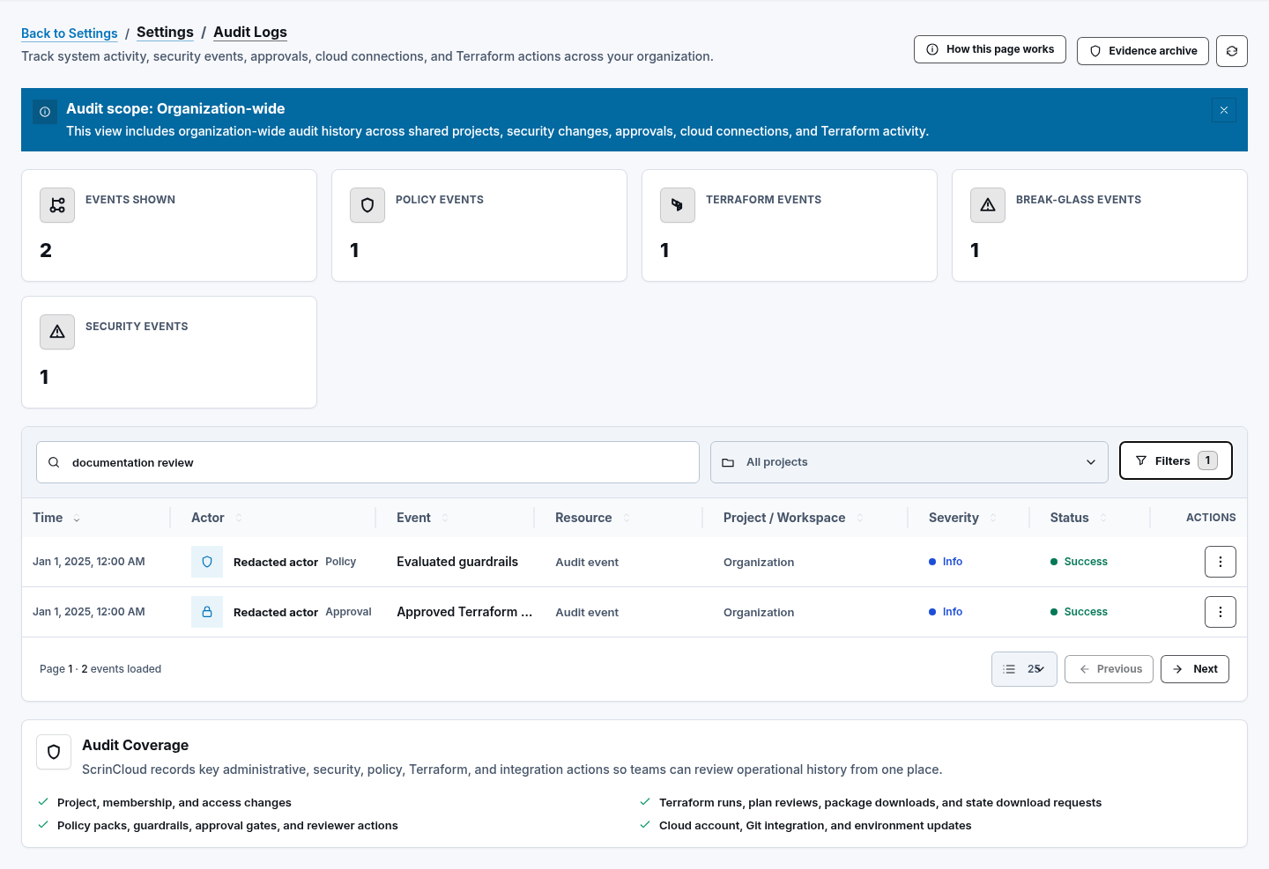Dismiss the Audit scope banner with X
The width and height of the screenshot is (1269, 869).
(x=1224, y=110)
